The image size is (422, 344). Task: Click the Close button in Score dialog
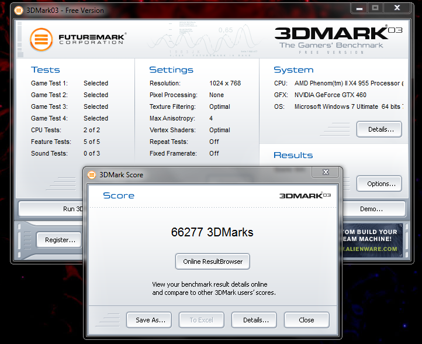click(x=306, y=320)
